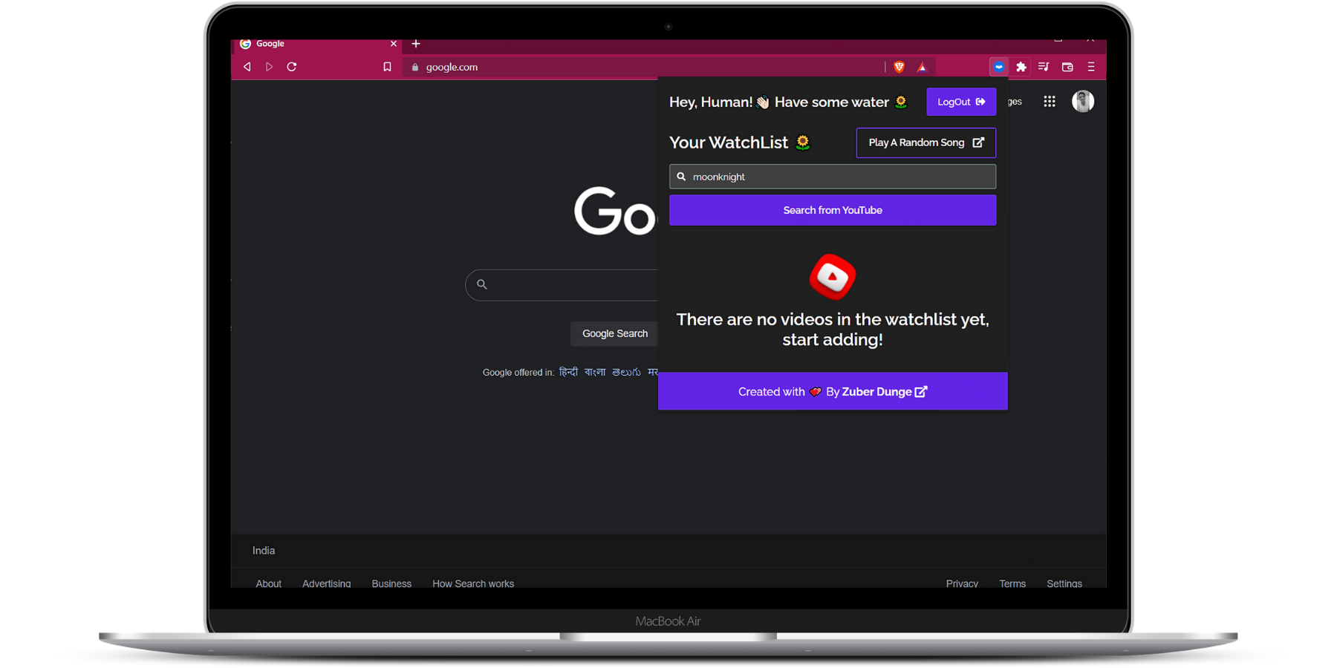1337x668 pixels.
Task: Open the Business footer link
Action: pos(391,583)
